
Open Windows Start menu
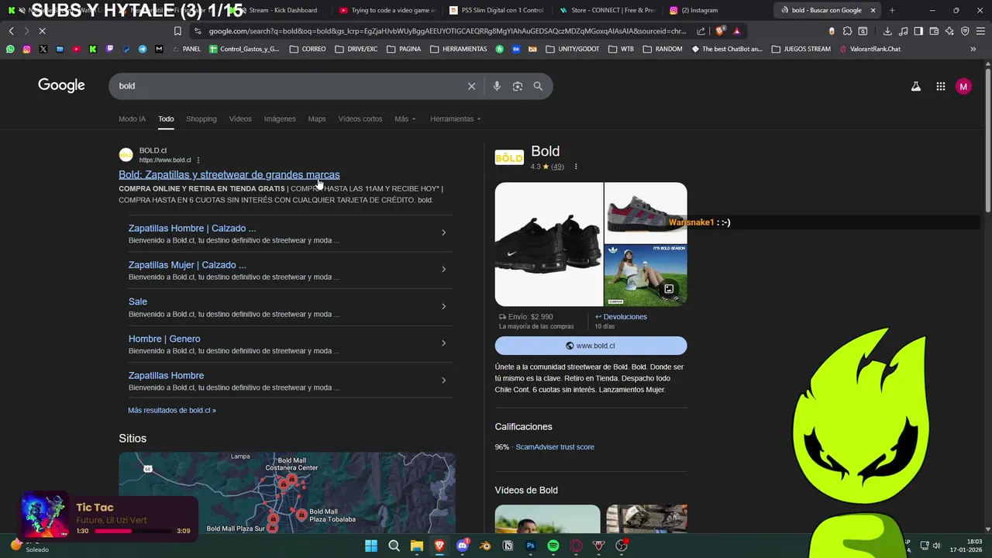[371, 546]
